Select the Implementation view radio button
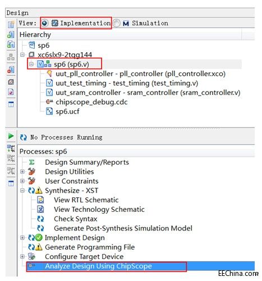This screenshot has height=281, width=262. click(x=45, y=23)
